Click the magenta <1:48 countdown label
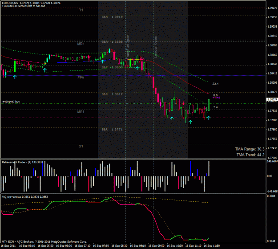 pos(216,98)
